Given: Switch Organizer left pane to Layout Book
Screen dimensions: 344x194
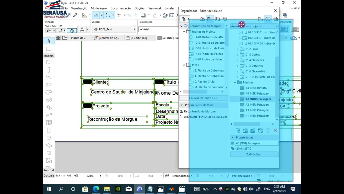Looking at the screenshot, I should click(217, 19).
